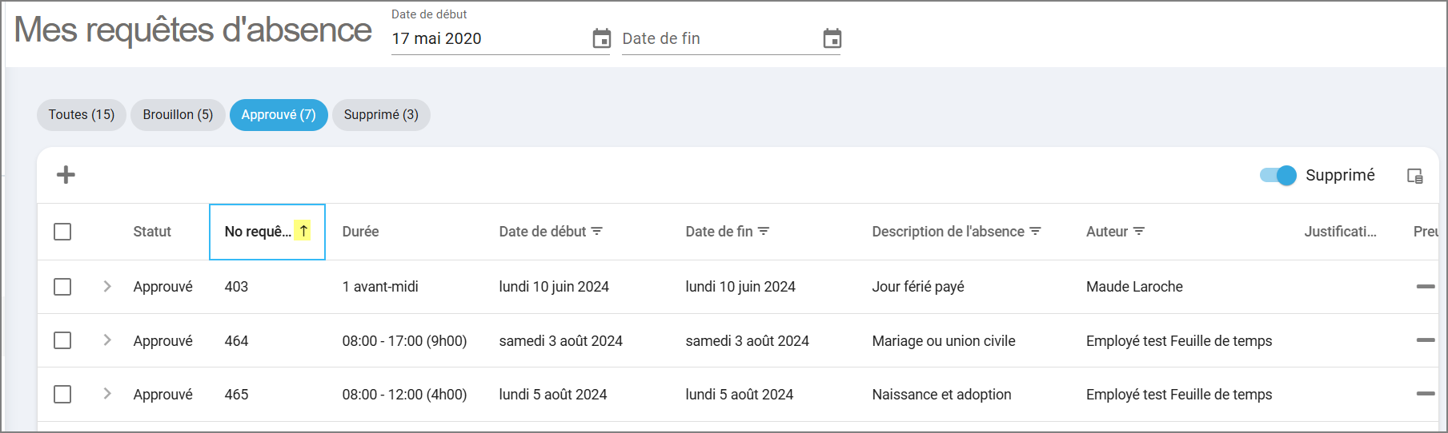
Task: Click the plus icon to add request
Action: click(x=66, y=175)
